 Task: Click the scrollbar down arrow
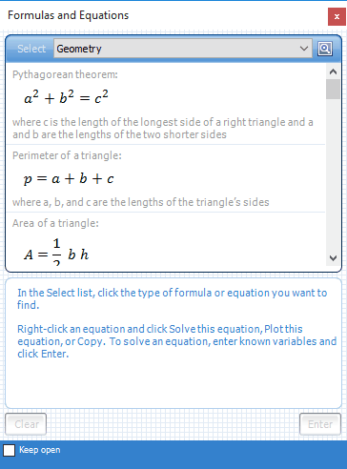pyautogui.click(x=333, y=258)
